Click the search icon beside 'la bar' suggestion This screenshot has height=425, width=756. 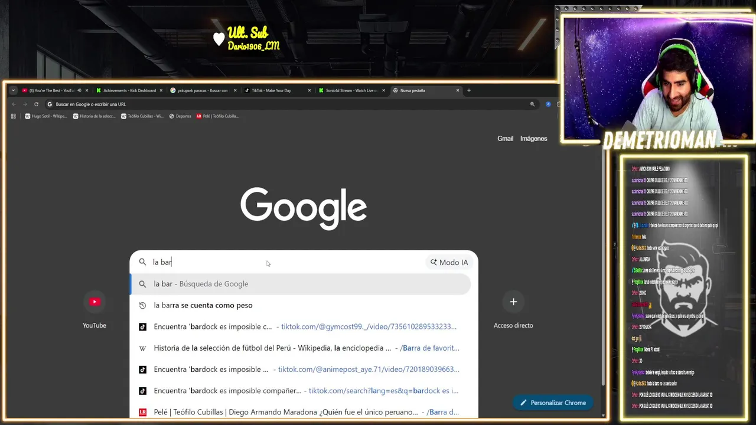point(142,284)
